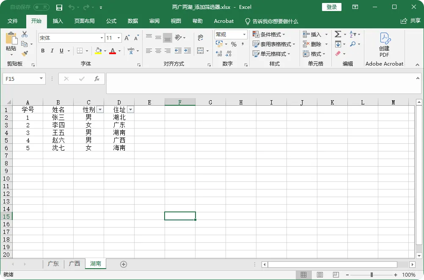424x280 pixels.
Task: Expand the Name Box dropdown arrow
Action: 41,79
